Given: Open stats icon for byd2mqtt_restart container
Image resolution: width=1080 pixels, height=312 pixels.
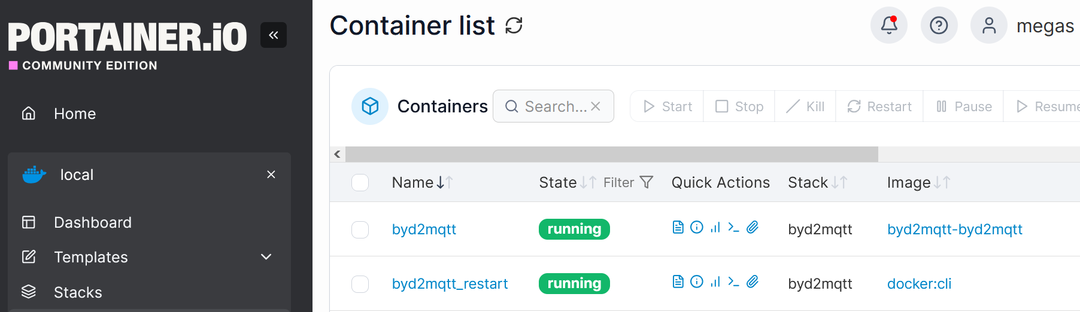Looking at the screenshot, I should 715,282.
